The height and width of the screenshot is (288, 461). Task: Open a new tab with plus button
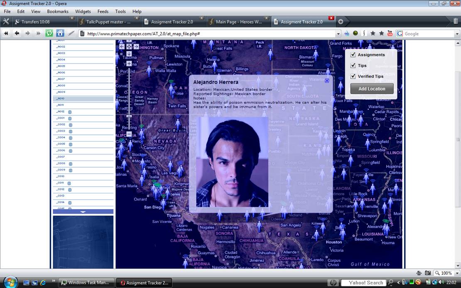coord(341,22)
